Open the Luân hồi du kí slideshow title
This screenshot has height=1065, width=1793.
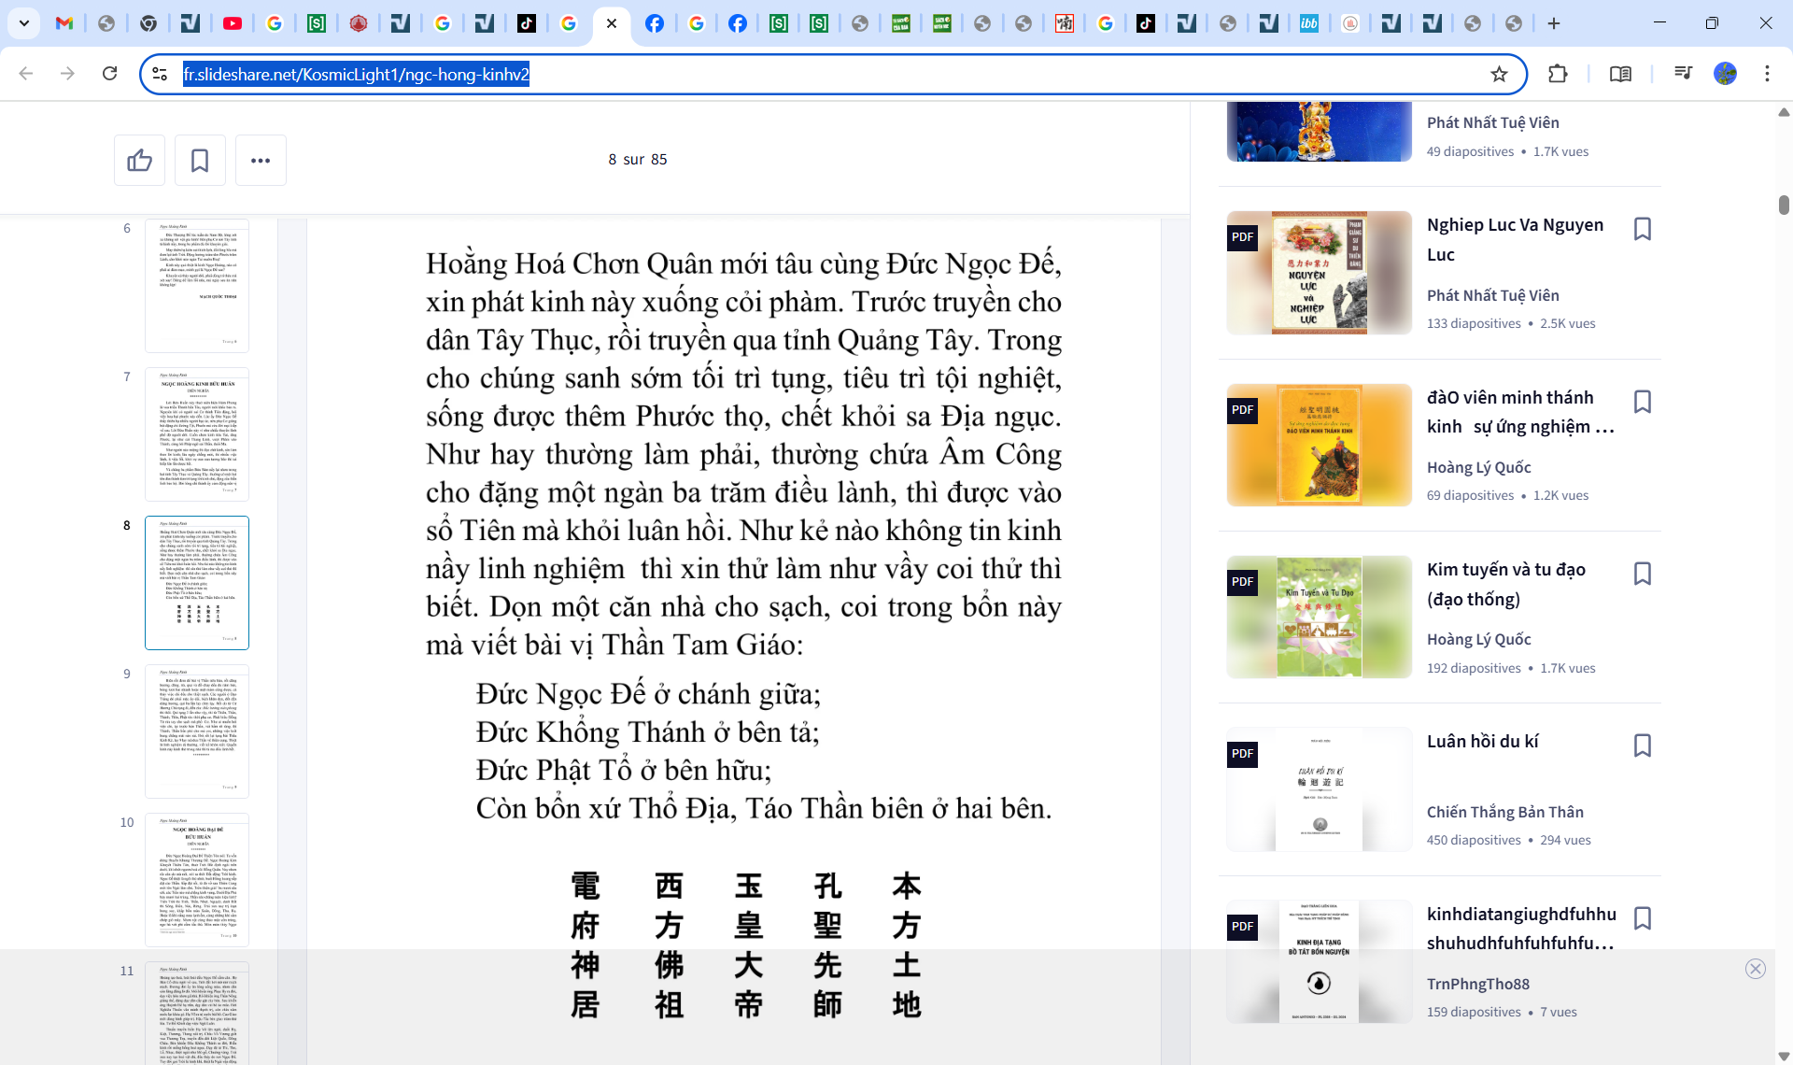[x=1482, y=741]
